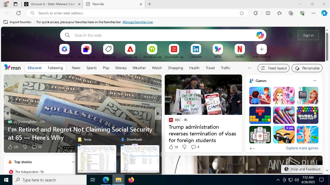Open the Feed layout dropdown
This screenshot has width=330, height=185.
[x=273, y=68]
